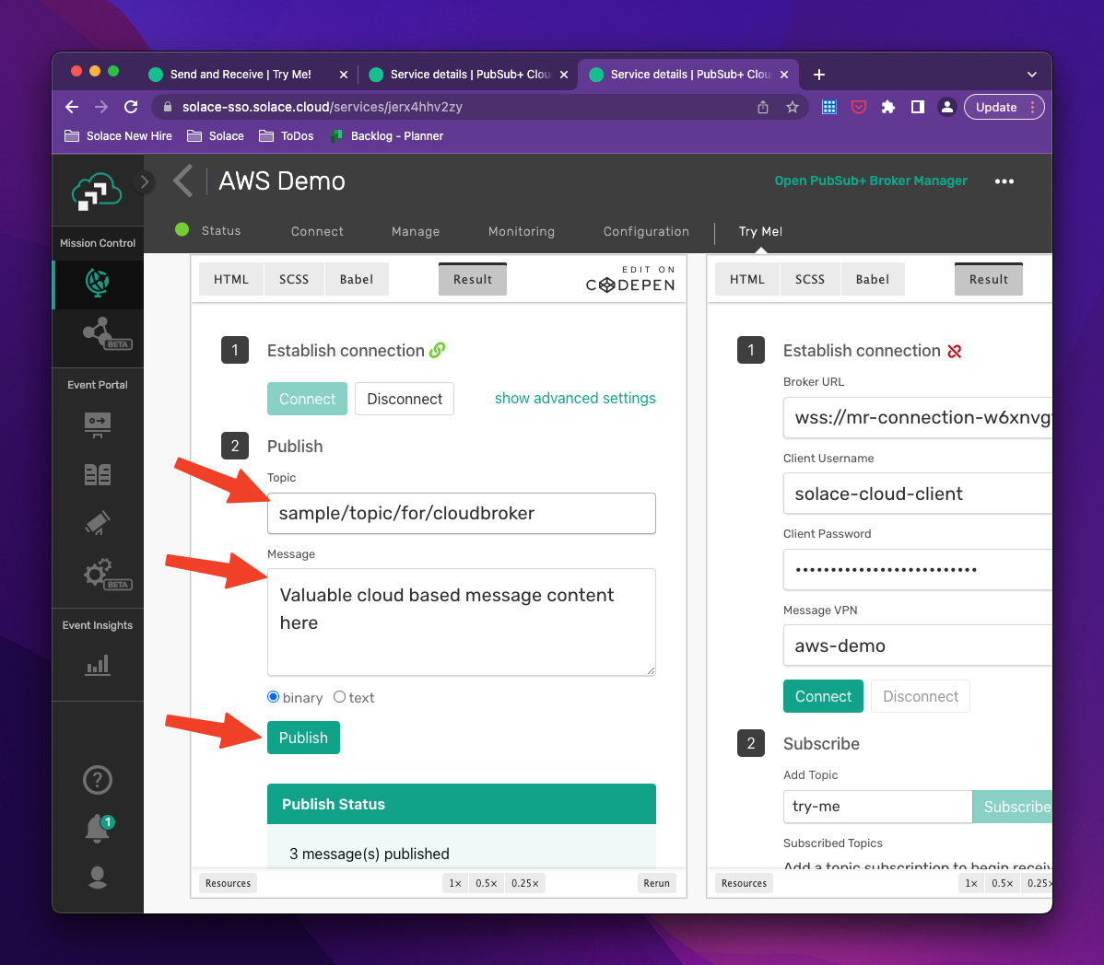
Task: Set left CodePen zoom to 0.5×
Action: click(x=487, y=883)
